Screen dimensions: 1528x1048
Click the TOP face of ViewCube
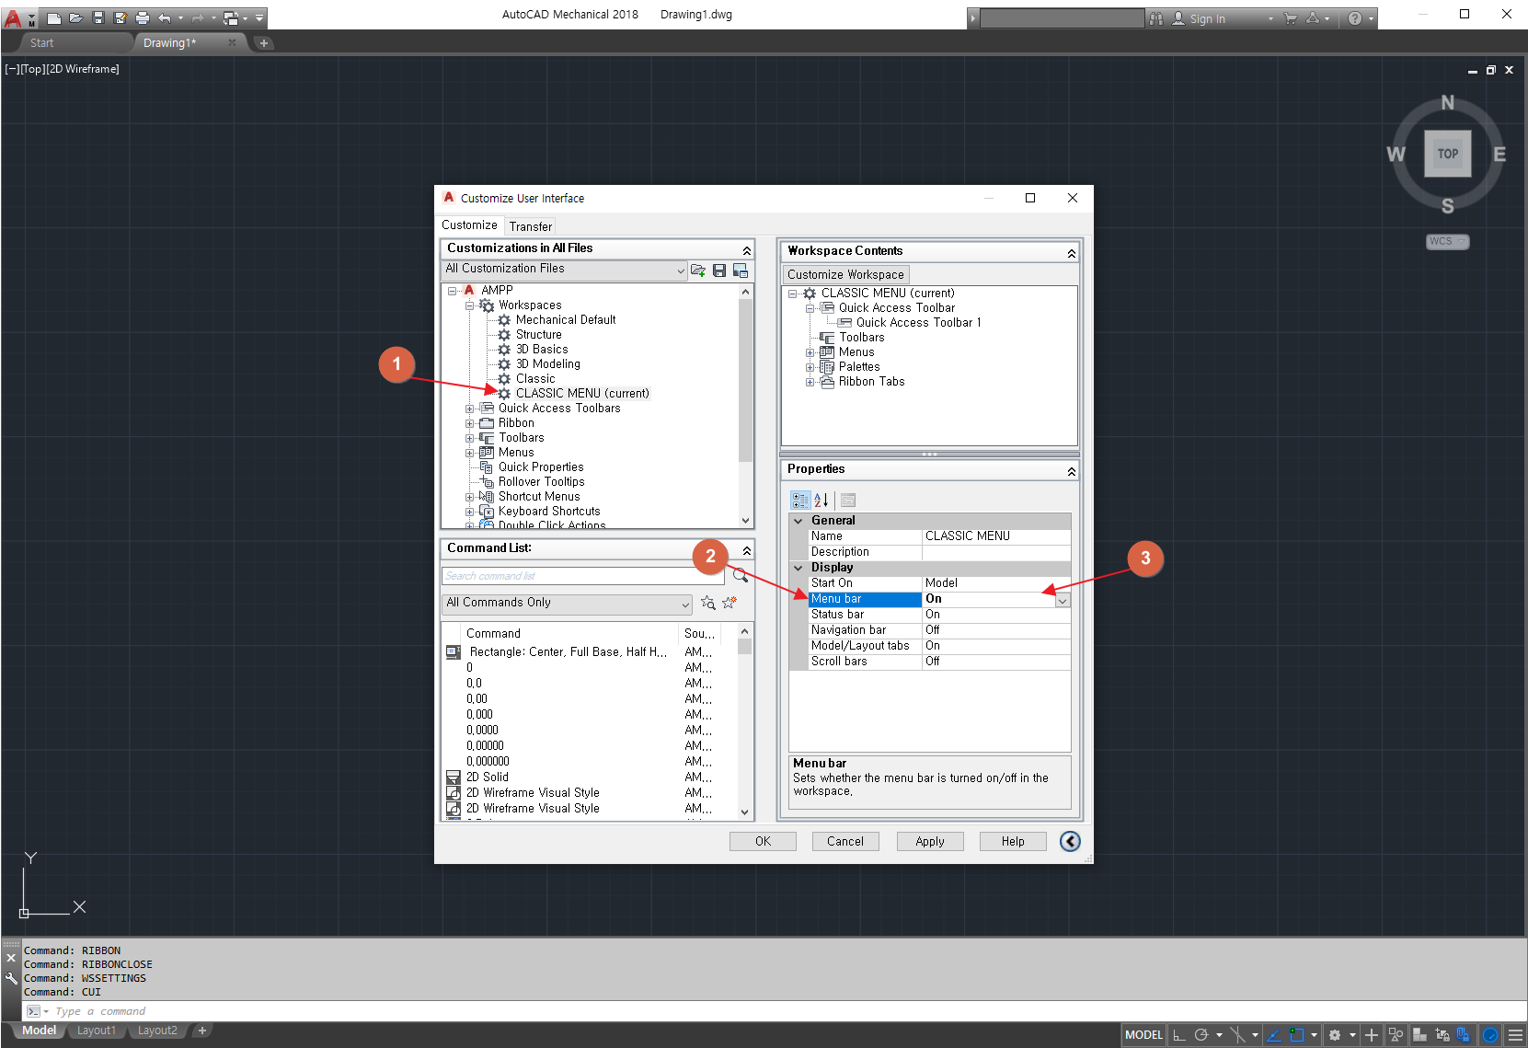coord(1448,154)
